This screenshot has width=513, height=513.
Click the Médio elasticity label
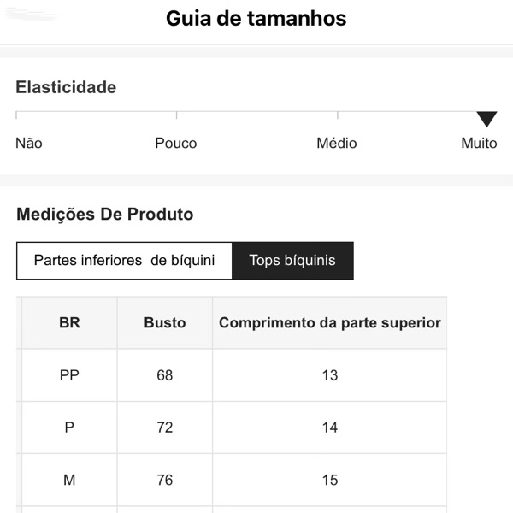click(x=337, y=143)
